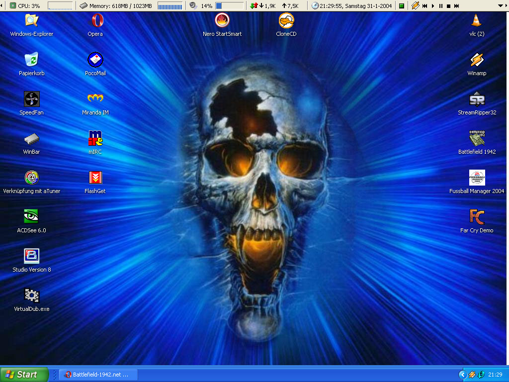Click the upload speed '7,5K' value

(292, 6)
